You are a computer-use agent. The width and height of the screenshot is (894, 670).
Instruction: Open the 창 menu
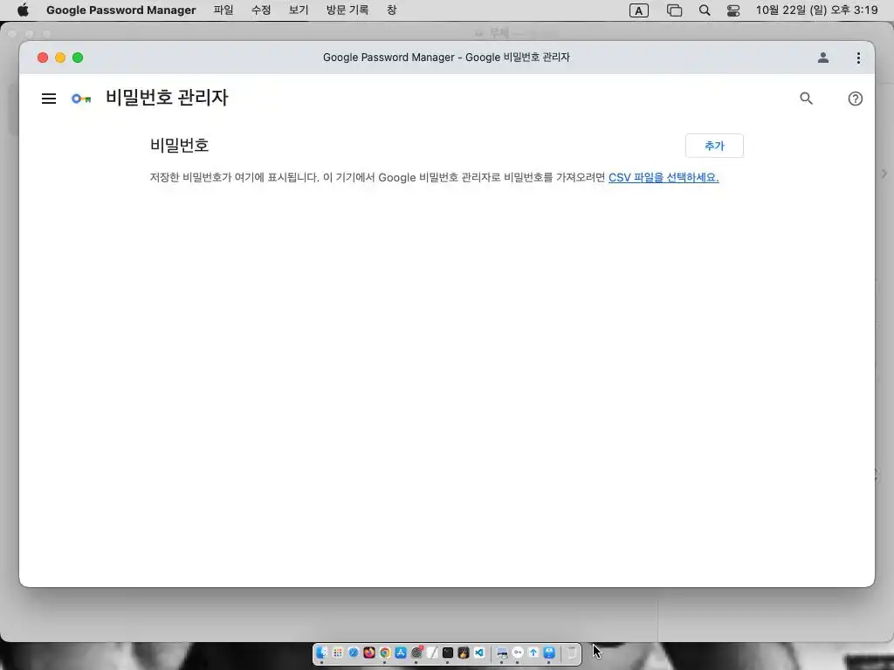click(391, 10)
